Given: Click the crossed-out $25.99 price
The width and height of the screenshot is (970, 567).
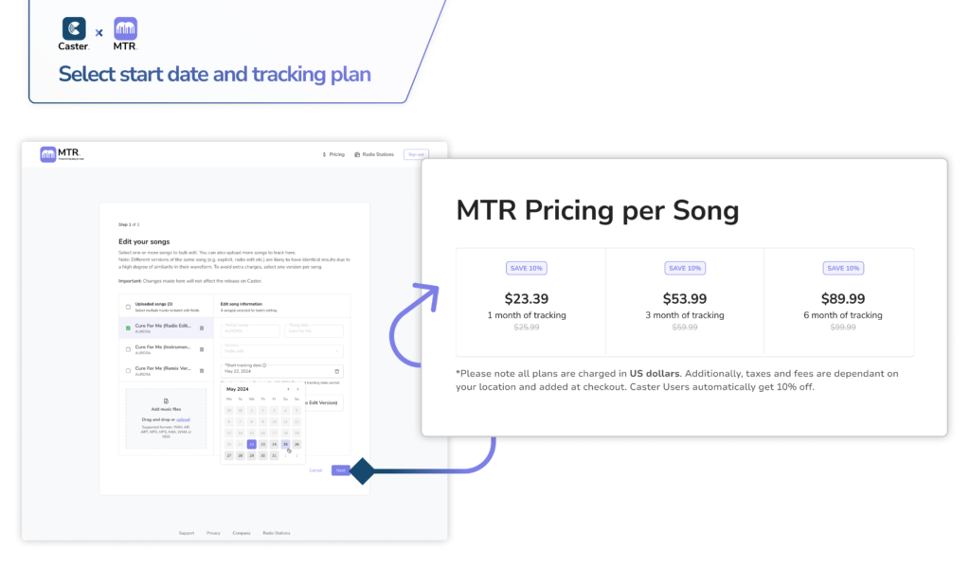Looking at the screenshot, I should (x=527, y=328).
